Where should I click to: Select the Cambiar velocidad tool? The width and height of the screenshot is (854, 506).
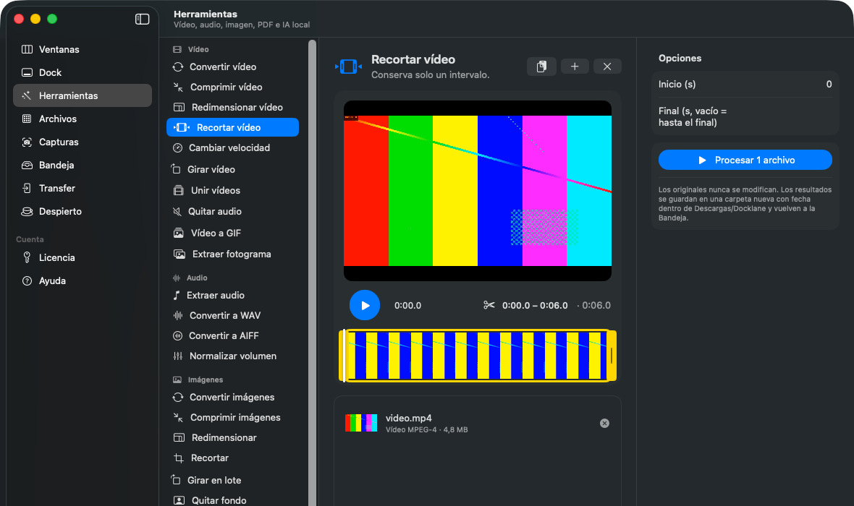pyautogui.click(x=232, y=148)
